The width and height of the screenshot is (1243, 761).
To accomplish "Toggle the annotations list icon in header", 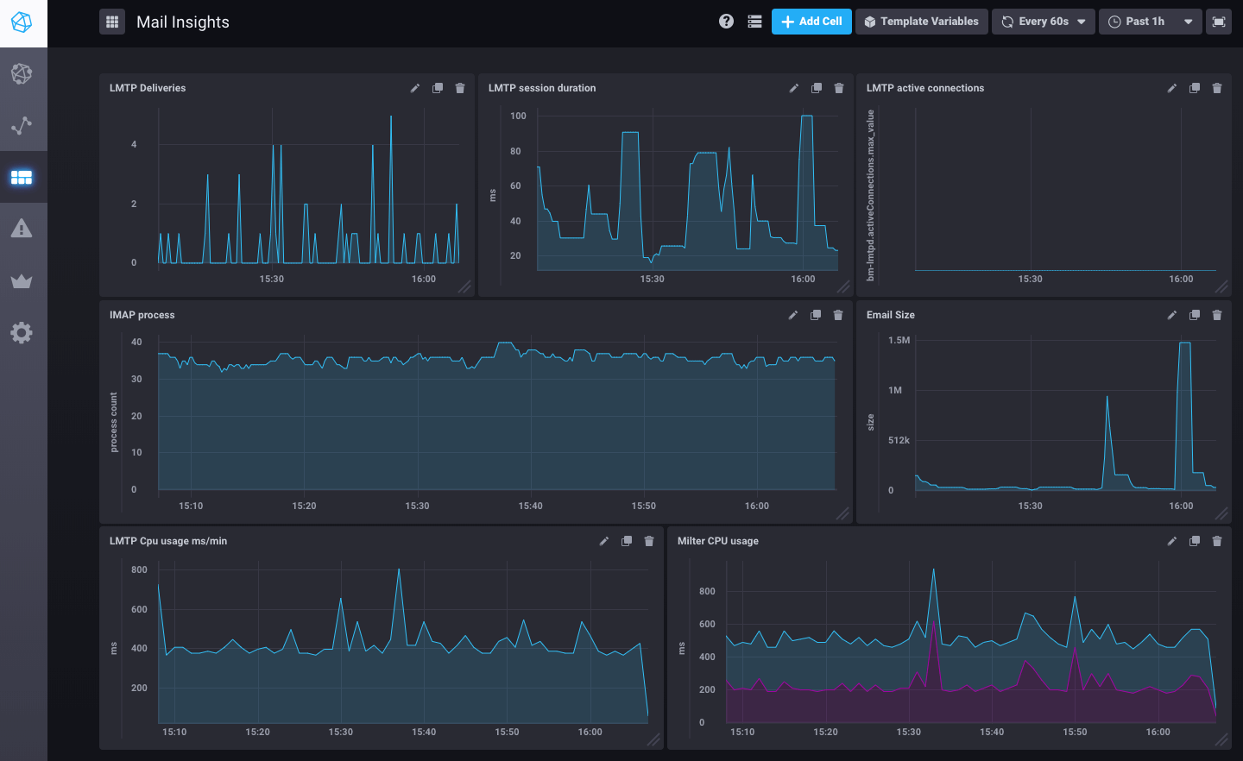I will tap(754, 22).
